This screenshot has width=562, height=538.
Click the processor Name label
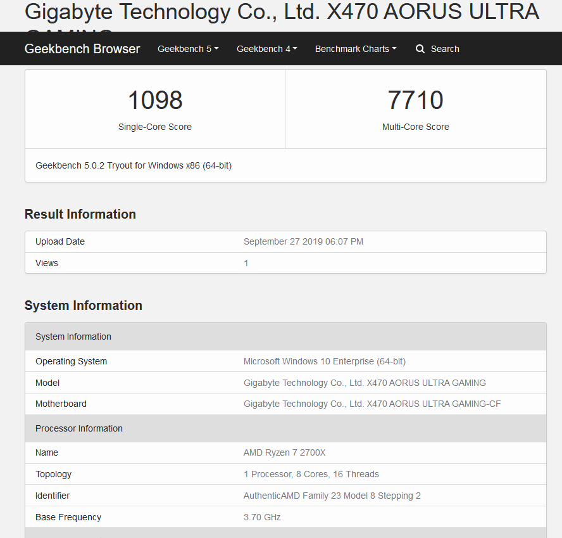[x=47, y=452]
